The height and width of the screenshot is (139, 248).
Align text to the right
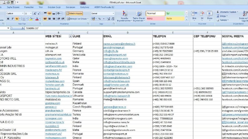coord(54,19)
